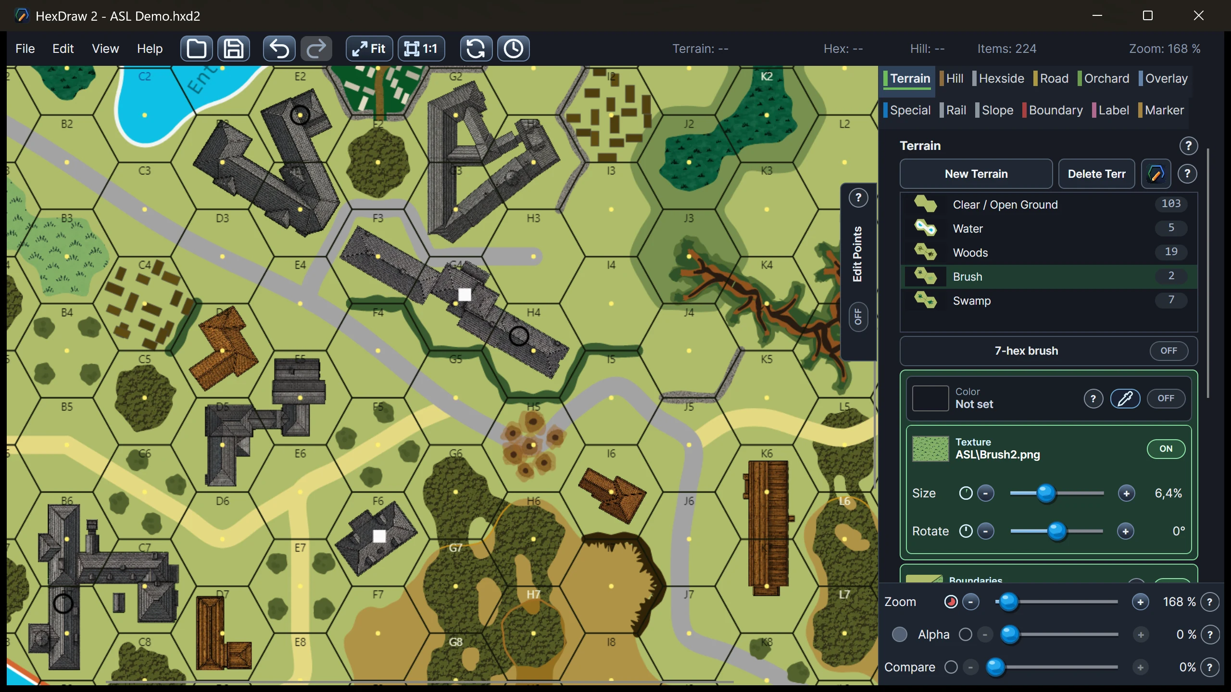Decrease Size with minus button
This screenshot has width=1231, height=692.
pos(986,493)
